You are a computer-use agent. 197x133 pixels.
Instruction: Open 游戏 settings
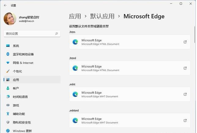coord(32,105)
